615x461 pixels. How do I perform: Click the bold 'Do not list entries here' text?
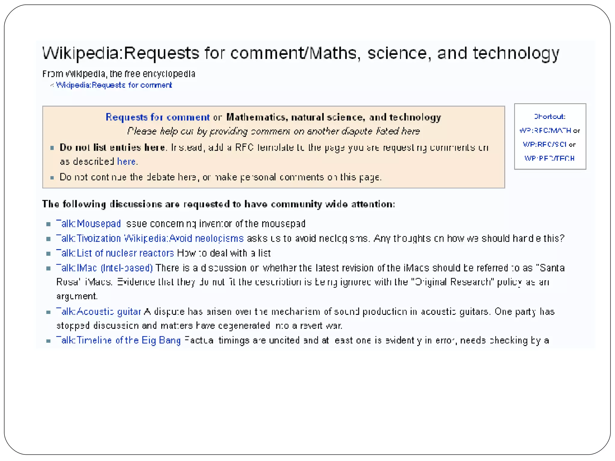tap(112, 147)
